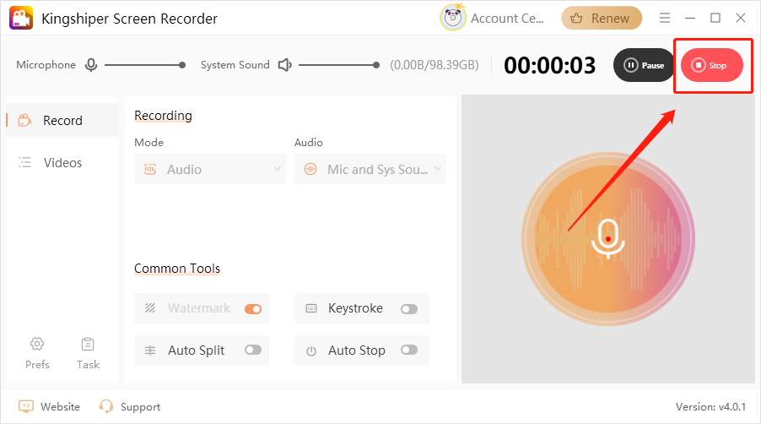The height and width of the screenshot is (424, 761).
Task: Click the Common Tools heading
Action: (x=177, y=268)
